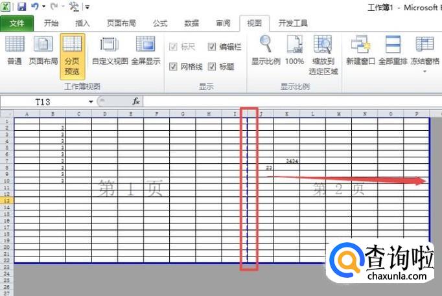
Task: Select column K header
Action: pyautogui.click(x=286, y=114)
